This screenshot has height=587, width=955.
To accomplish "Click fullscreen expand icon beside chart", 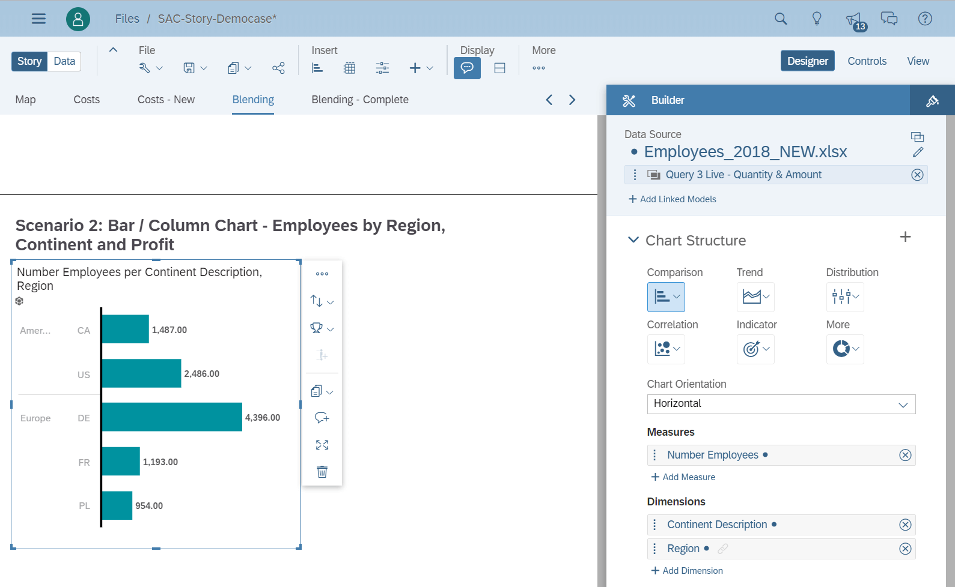I will tap(322, 445).
